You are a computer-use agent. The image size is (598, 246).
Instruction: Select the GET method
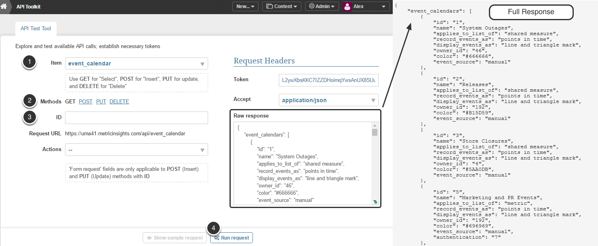[x=70, y=102]
